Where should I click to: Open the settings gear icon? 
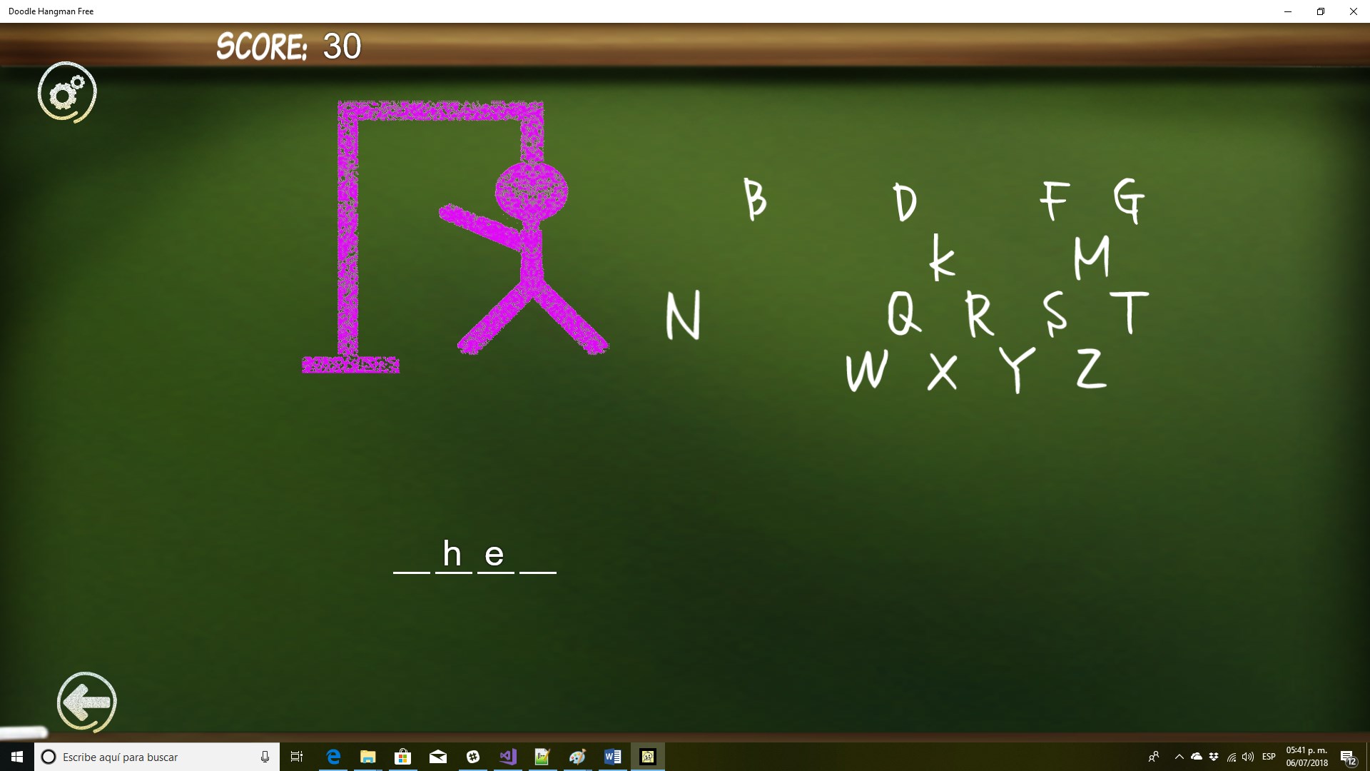(67, 92)
